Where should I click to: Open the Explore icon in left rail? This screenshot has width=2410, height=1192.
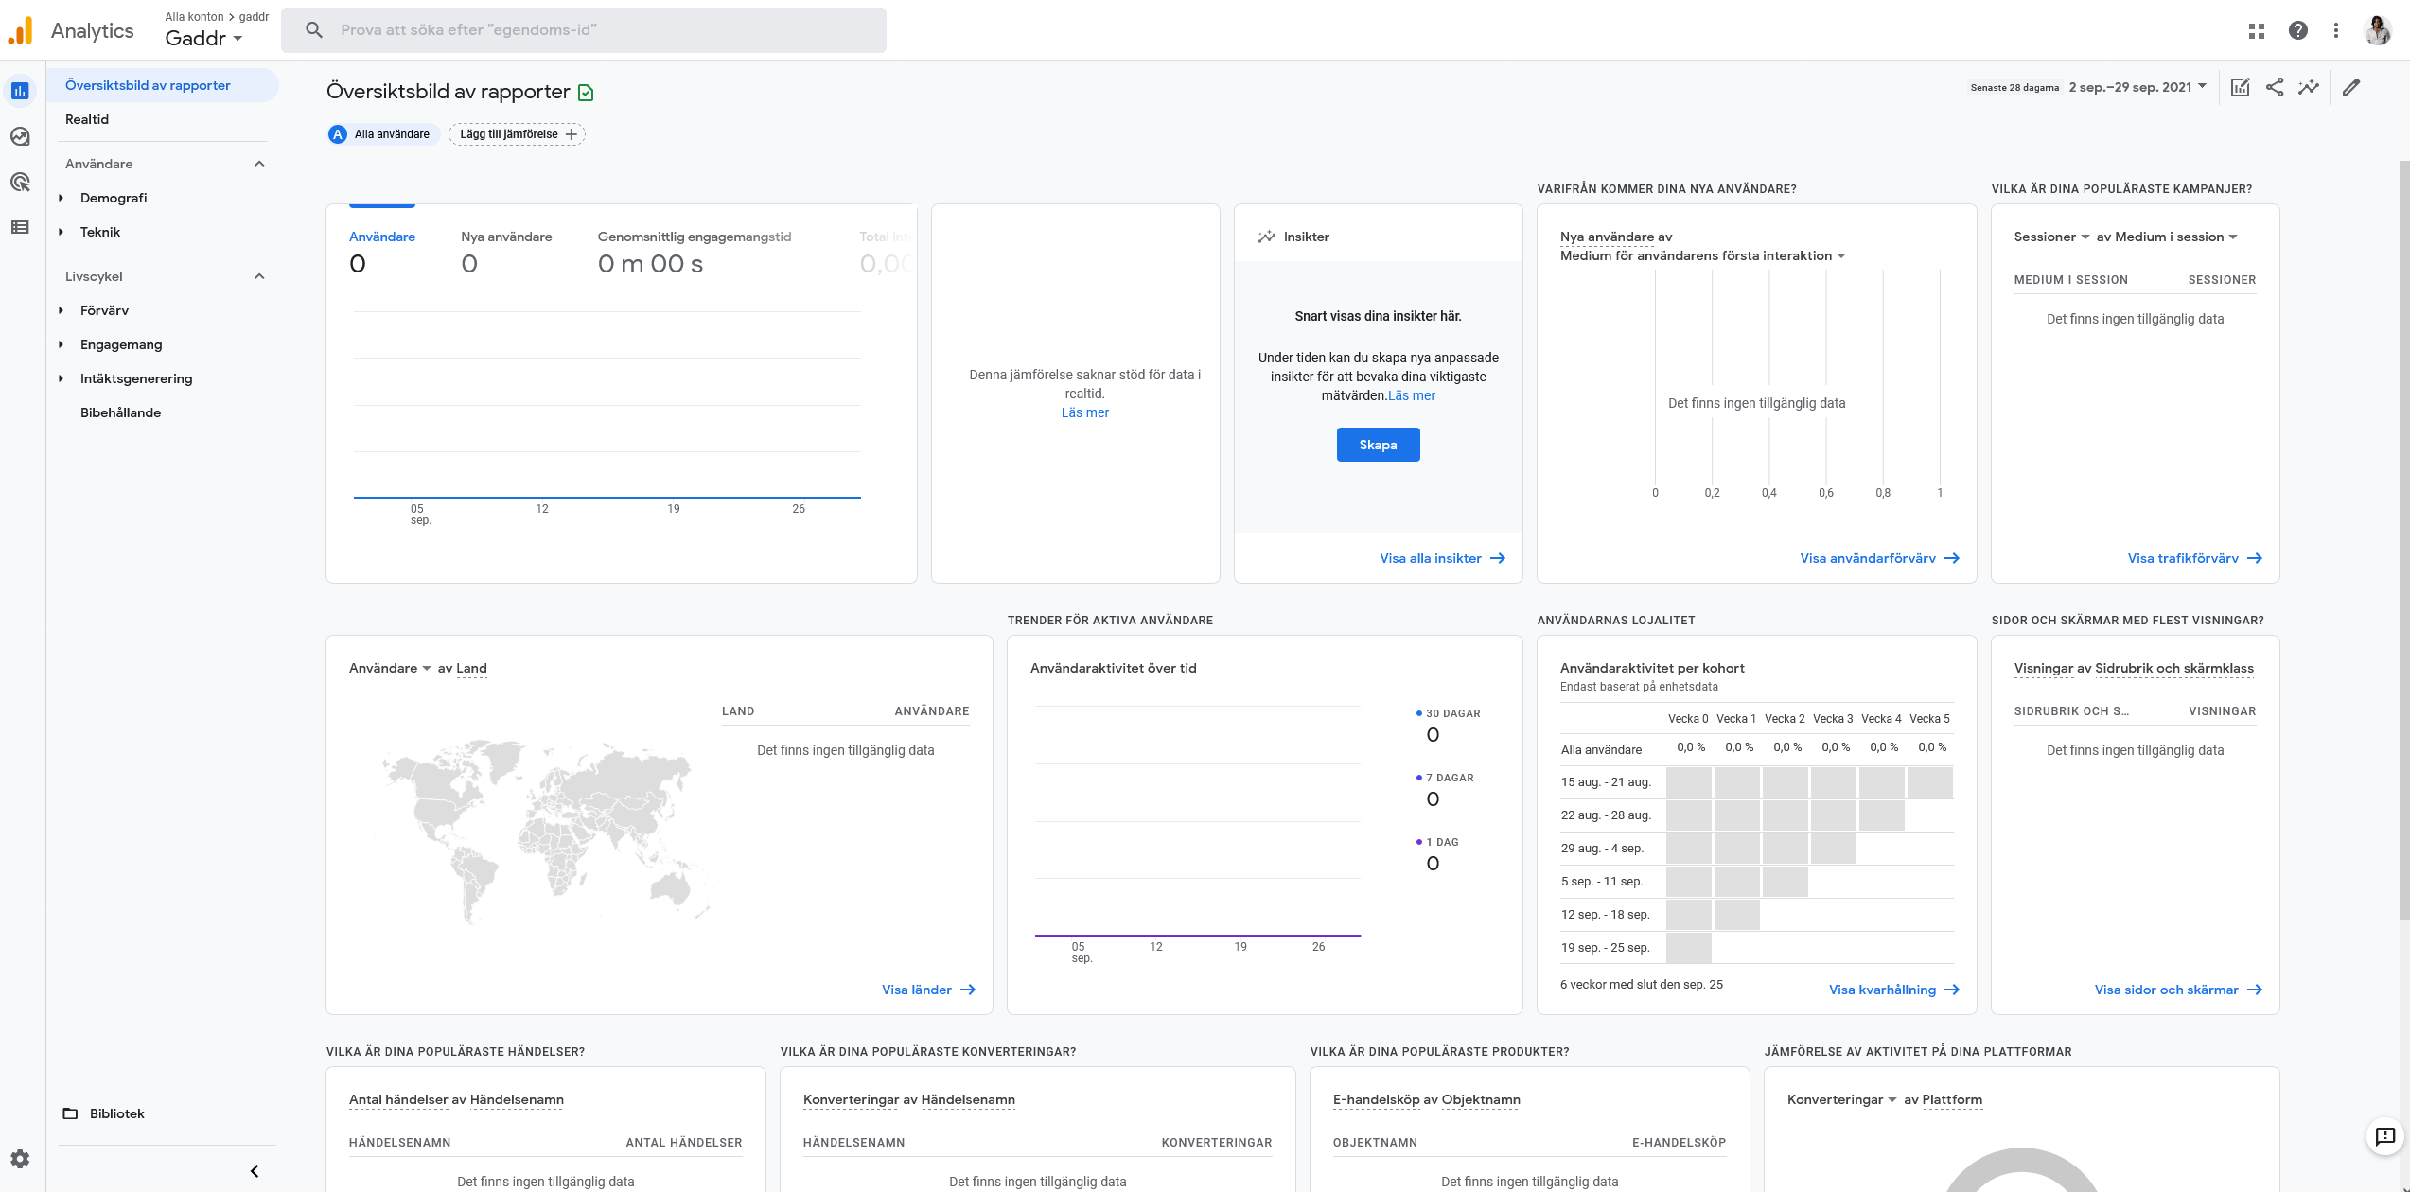point(20,136)
